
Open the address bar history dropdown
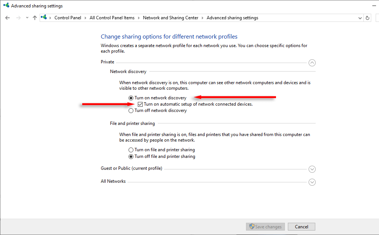coord(360,18)
